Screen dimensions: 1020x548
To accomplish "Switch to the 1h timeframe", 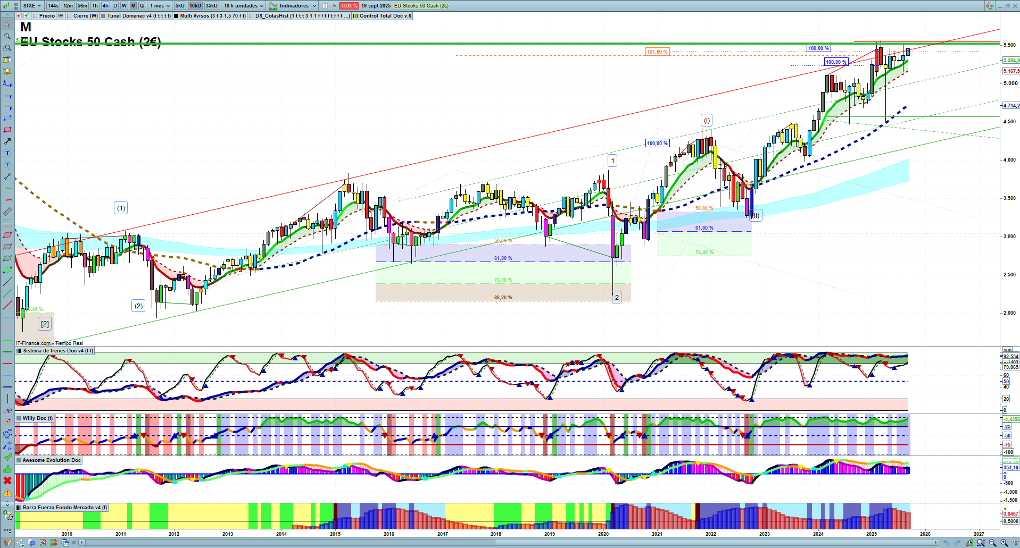I will 95,6.
